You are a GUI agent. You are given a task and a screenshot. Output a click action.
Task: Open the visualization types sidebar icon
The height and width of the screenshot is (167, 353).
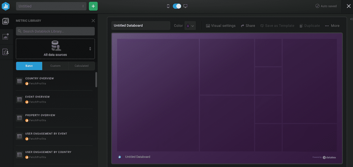6,37
